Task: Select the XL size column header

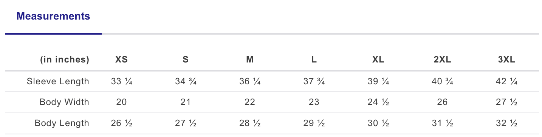Action: [x=378, y=60]
